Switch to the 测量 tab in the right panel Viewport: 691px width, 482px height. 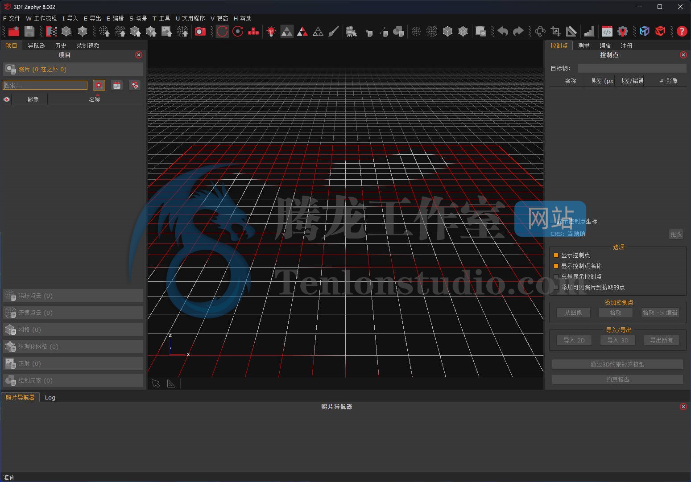coord(584,45)
